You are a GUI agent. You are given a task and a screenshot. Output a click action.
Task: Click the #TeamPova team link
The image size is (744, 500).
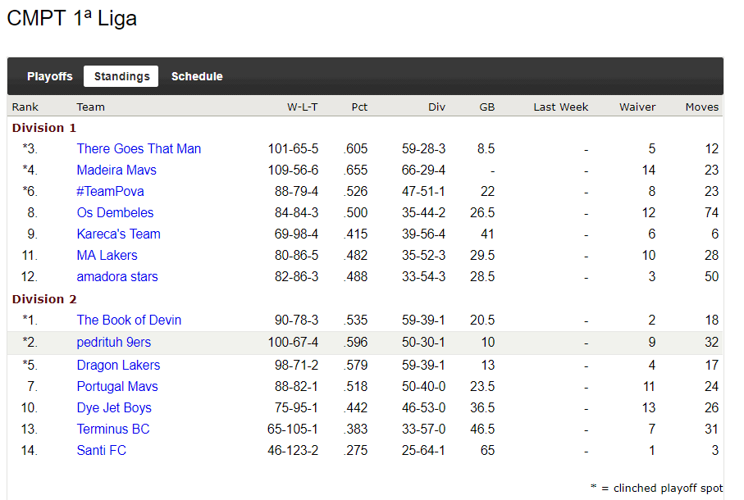point(110,192)
